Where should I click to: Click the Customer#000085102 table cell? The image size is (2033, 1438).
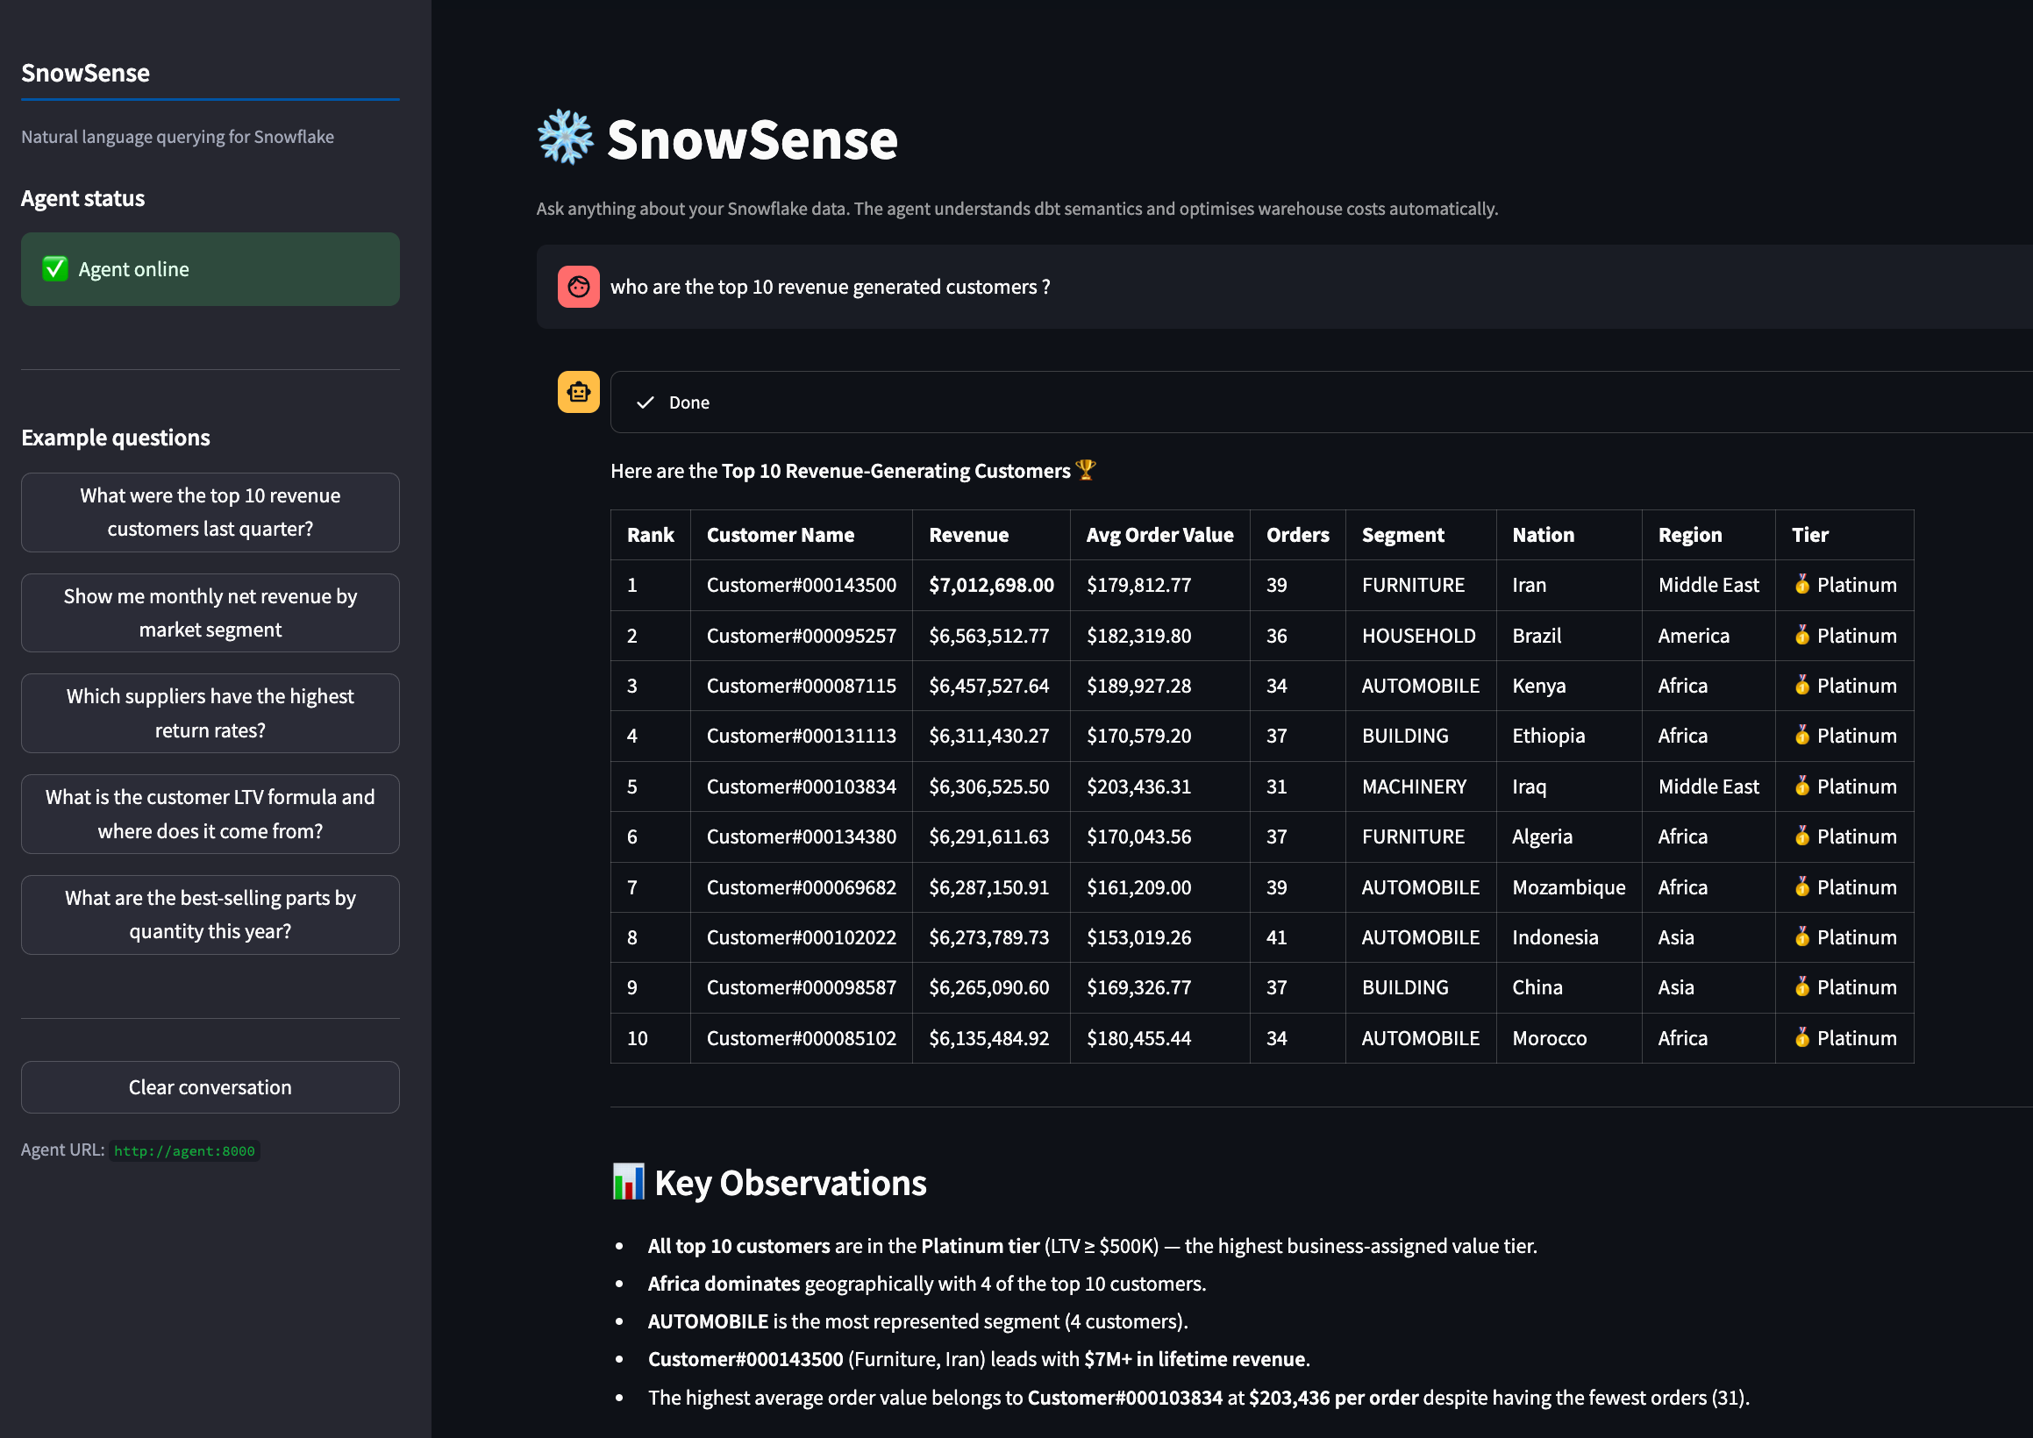802,1038
